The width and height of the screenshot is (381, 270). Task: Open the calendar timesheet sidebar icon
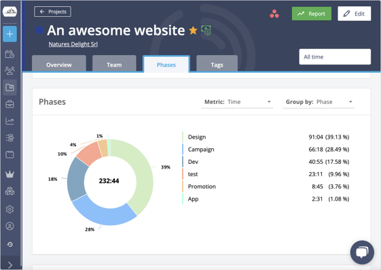coord(10,54)
